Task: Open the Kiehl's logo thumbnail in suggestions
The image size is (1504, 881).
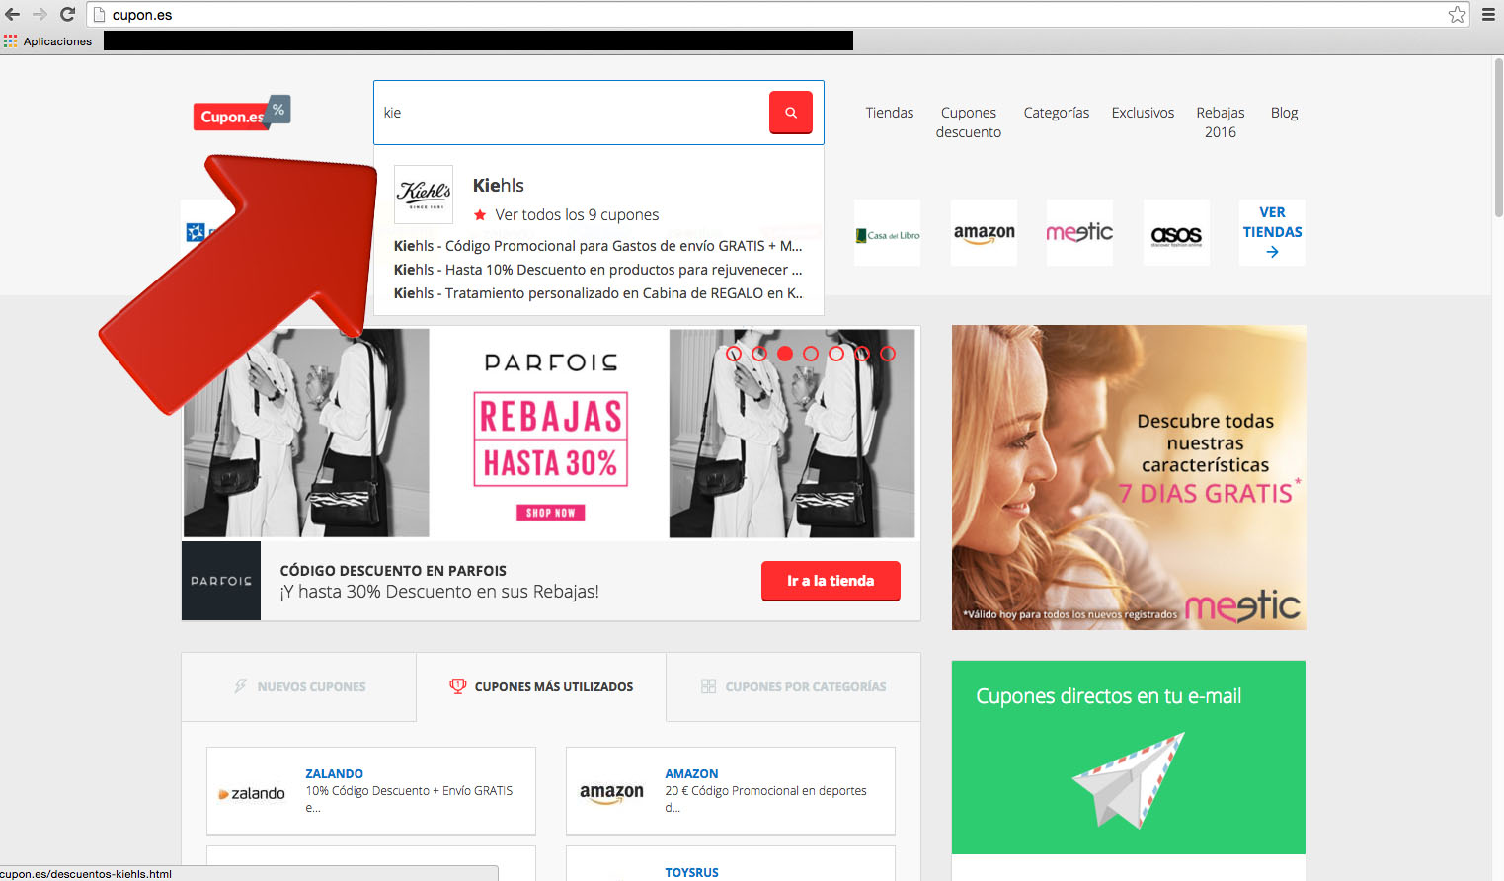Action: point(424,195)
